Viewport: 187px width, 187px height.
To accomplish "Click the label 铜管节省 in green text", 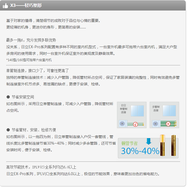I will pyautogui.click(x=129, y=143).
